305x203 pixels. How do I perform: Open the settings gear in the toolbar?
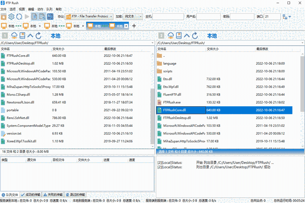11,17
